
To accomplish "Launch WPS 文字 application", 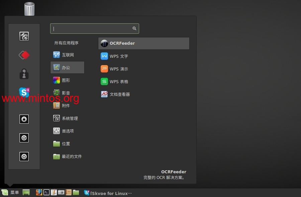I will 144,56.
